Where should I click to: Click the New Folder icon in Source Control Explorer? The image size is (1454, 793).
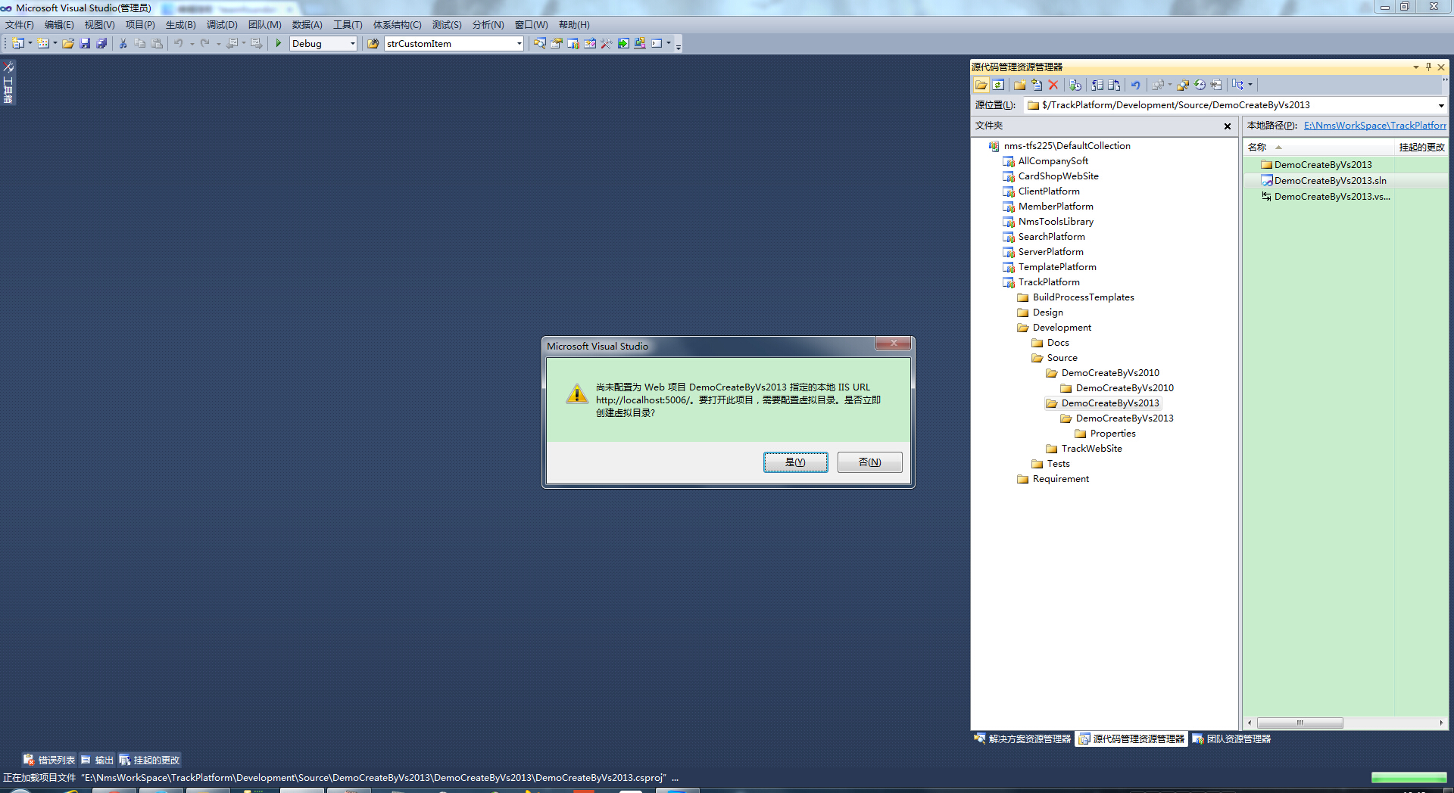[1019, 85]
